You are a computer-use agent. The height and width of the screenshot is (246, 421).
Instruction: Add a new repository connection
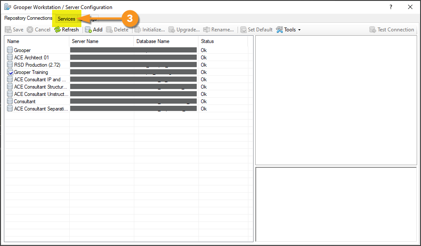[94, 30]
